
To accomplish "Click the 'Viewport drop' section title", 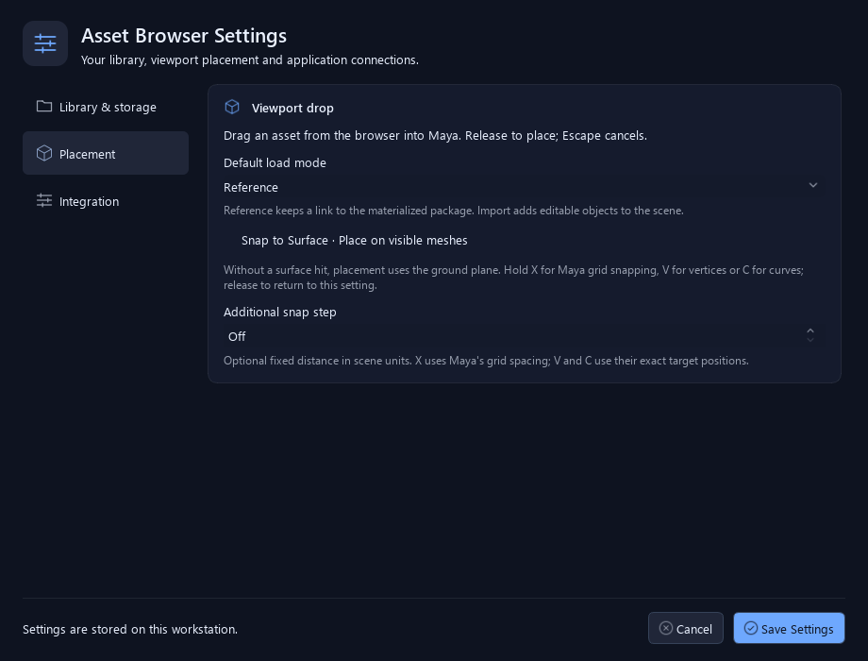I will [292, 108].
